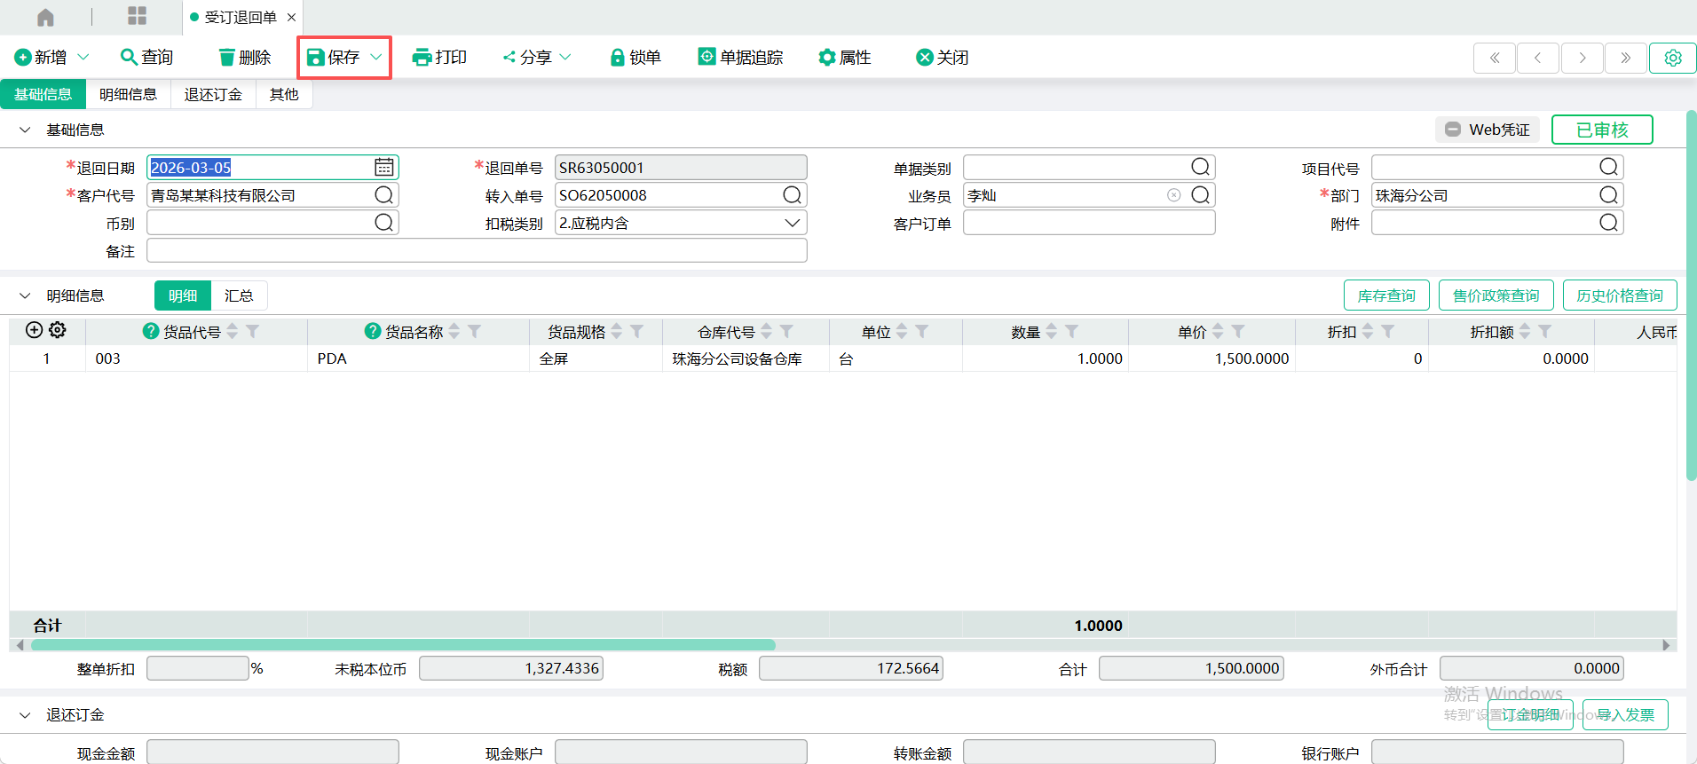Switch to the 明细信息 tab
Screen dimensions: 1697x764
[x=128, y=94]
